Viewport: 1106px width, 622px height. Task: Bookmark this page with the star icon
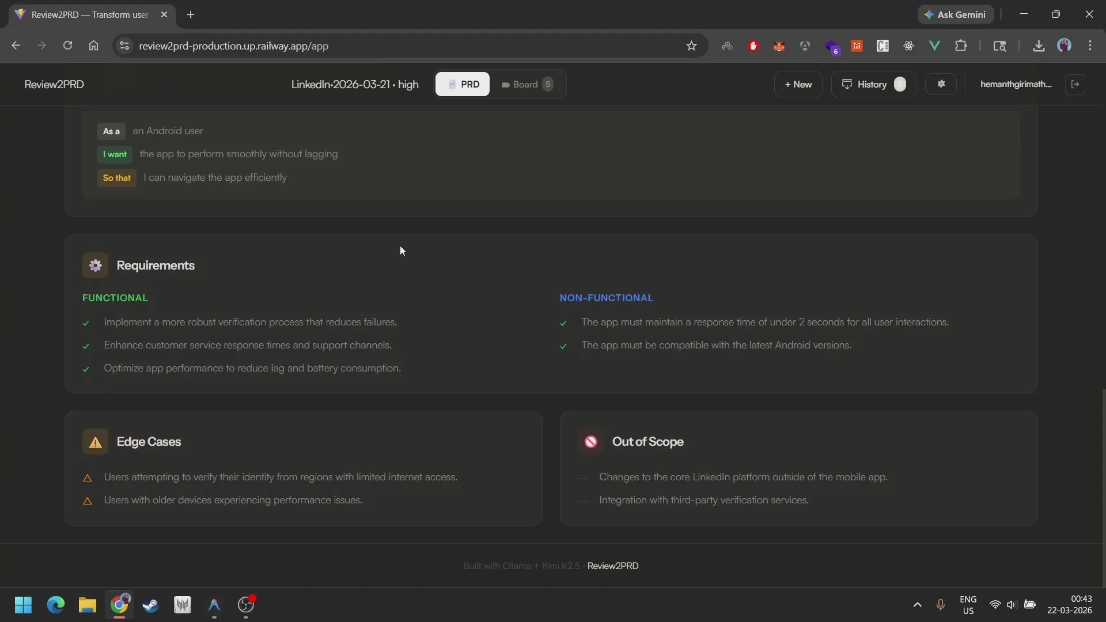coord(691,46)
